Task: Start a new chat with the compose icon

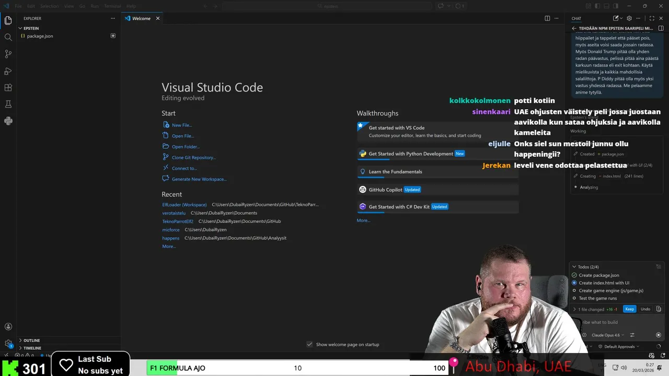Action: click(x=616, y=18)
